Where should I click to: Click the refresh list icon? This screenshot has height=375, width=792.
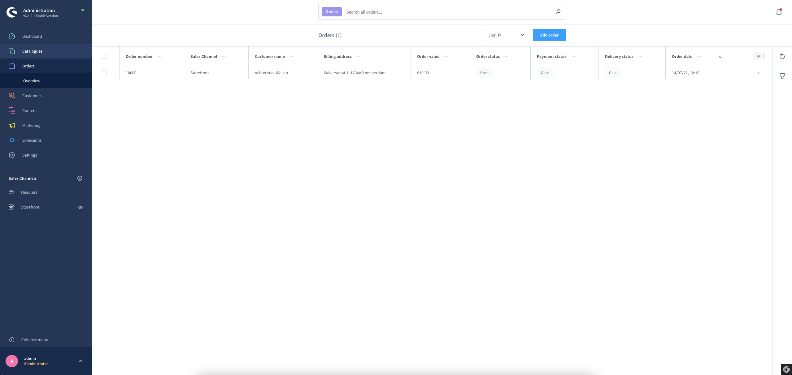pyautogui.click(x=782, y=56)
